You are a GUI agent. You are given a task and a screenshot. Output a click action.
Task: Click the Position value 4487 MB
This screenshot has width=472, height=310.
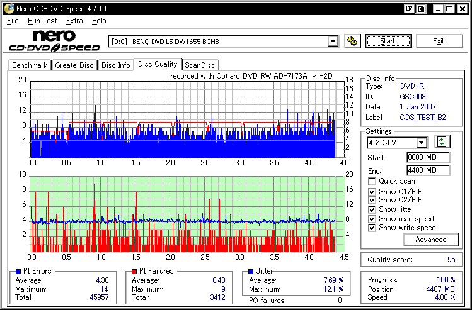click(440, 289)
